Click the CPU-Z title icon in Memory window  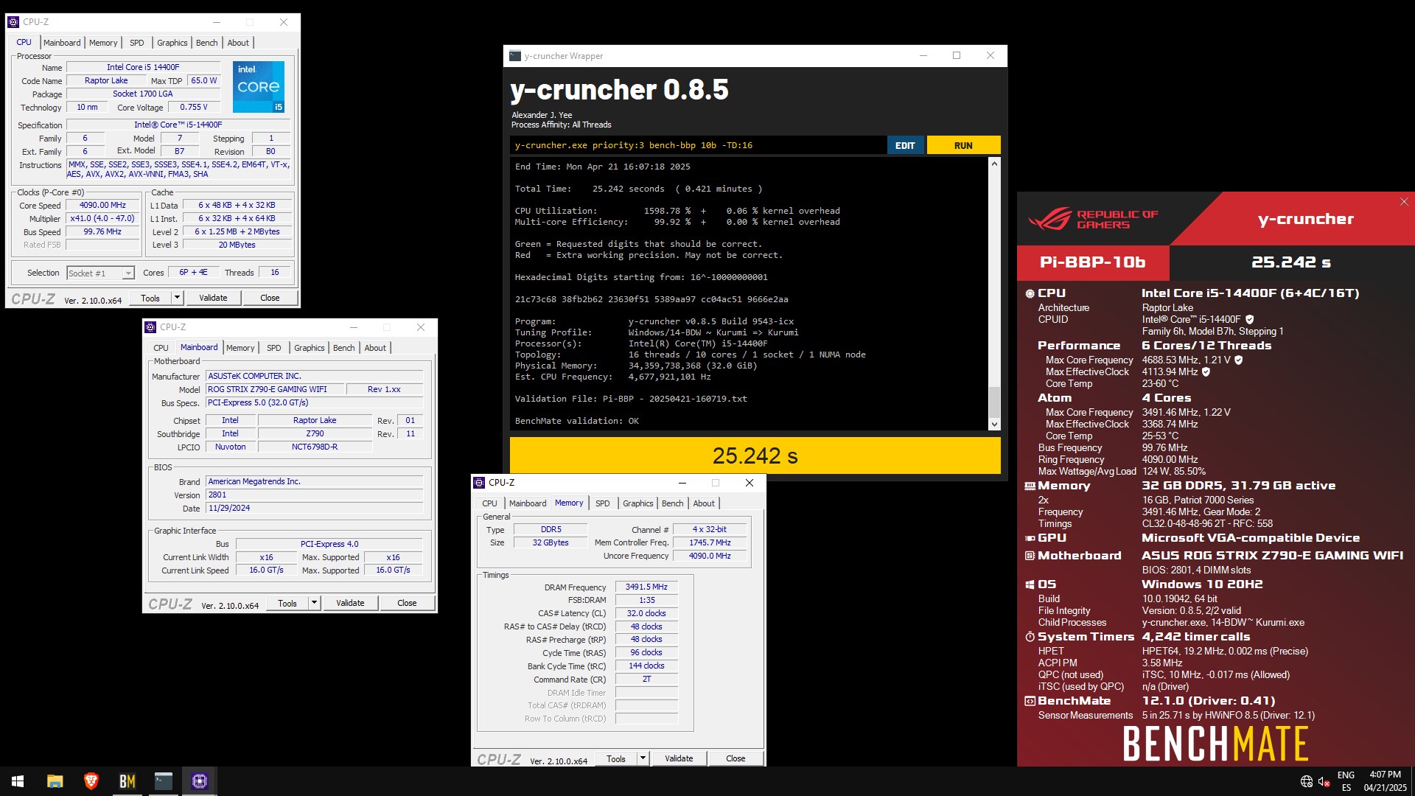pyautogui.click(x=479, y=483)
